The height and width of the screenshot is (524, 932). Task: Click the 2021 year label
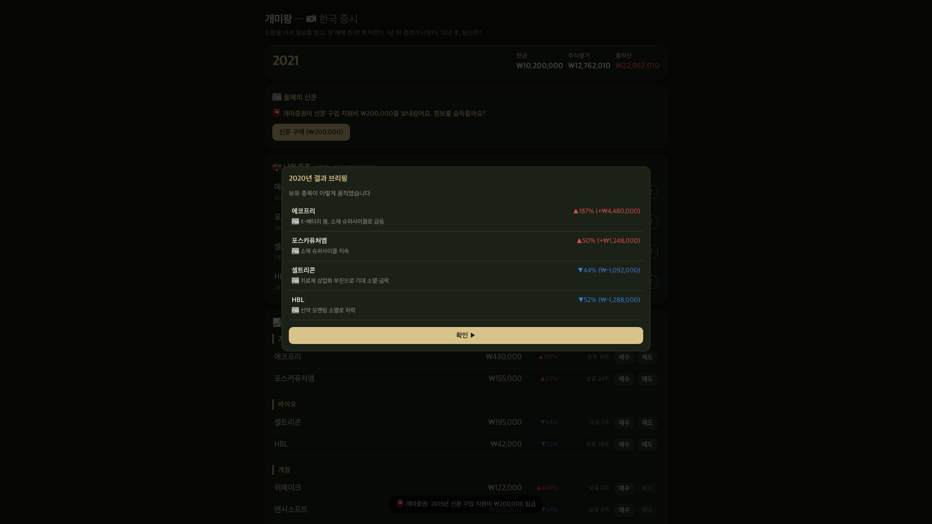point(285,61)
